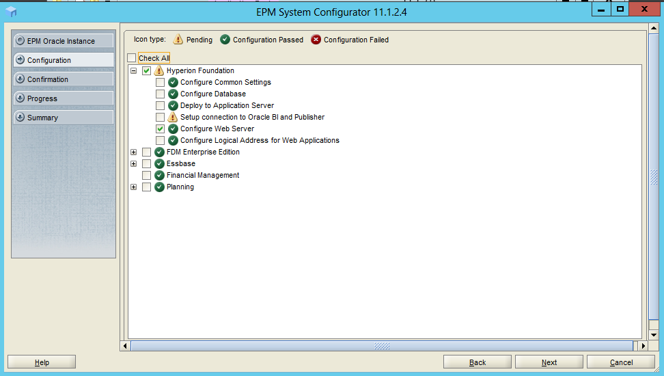Click the Next button

tap(549, 362)
